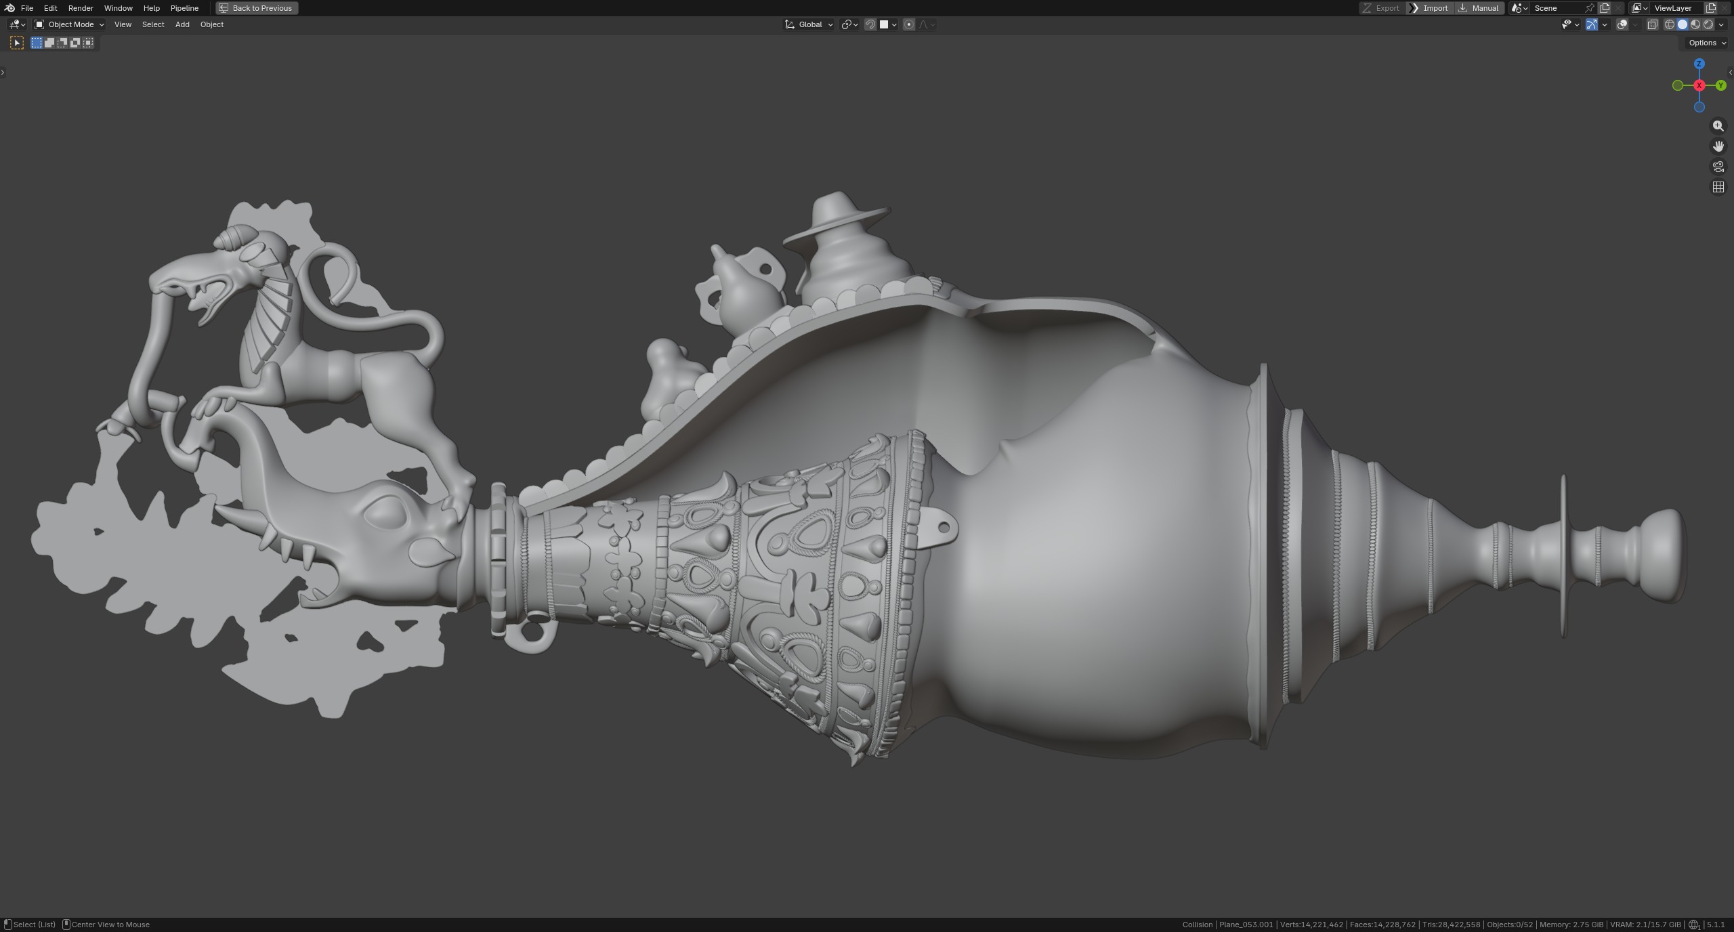The height and width of the screenshot is (932, 1734).
Task: Open the Pipeline menu
Action: pos(184,8)
